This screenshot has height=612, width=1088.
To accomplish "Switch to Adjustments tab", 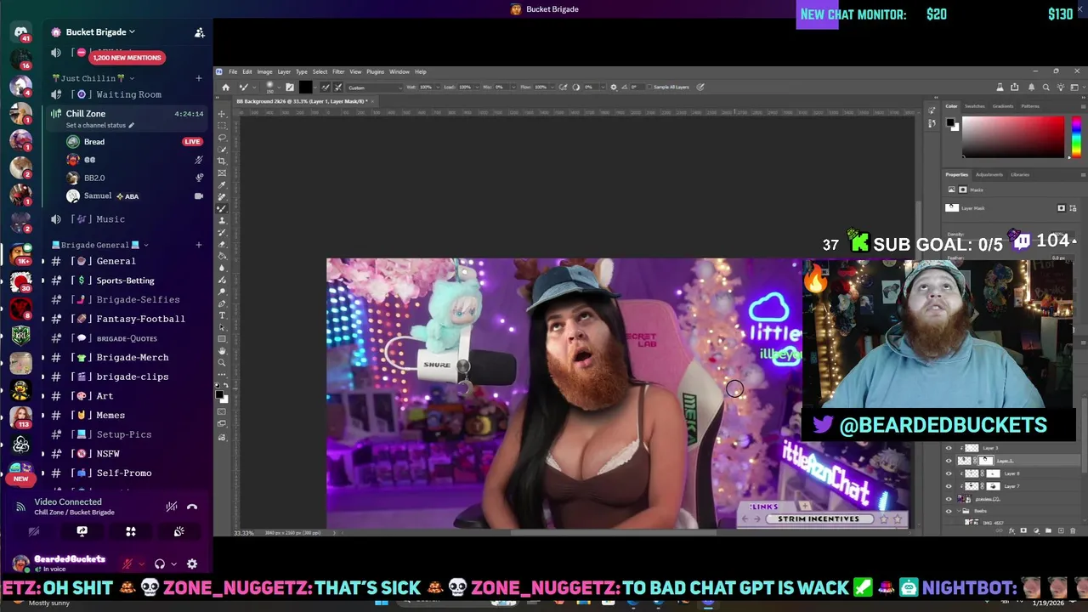I will 989,174.
